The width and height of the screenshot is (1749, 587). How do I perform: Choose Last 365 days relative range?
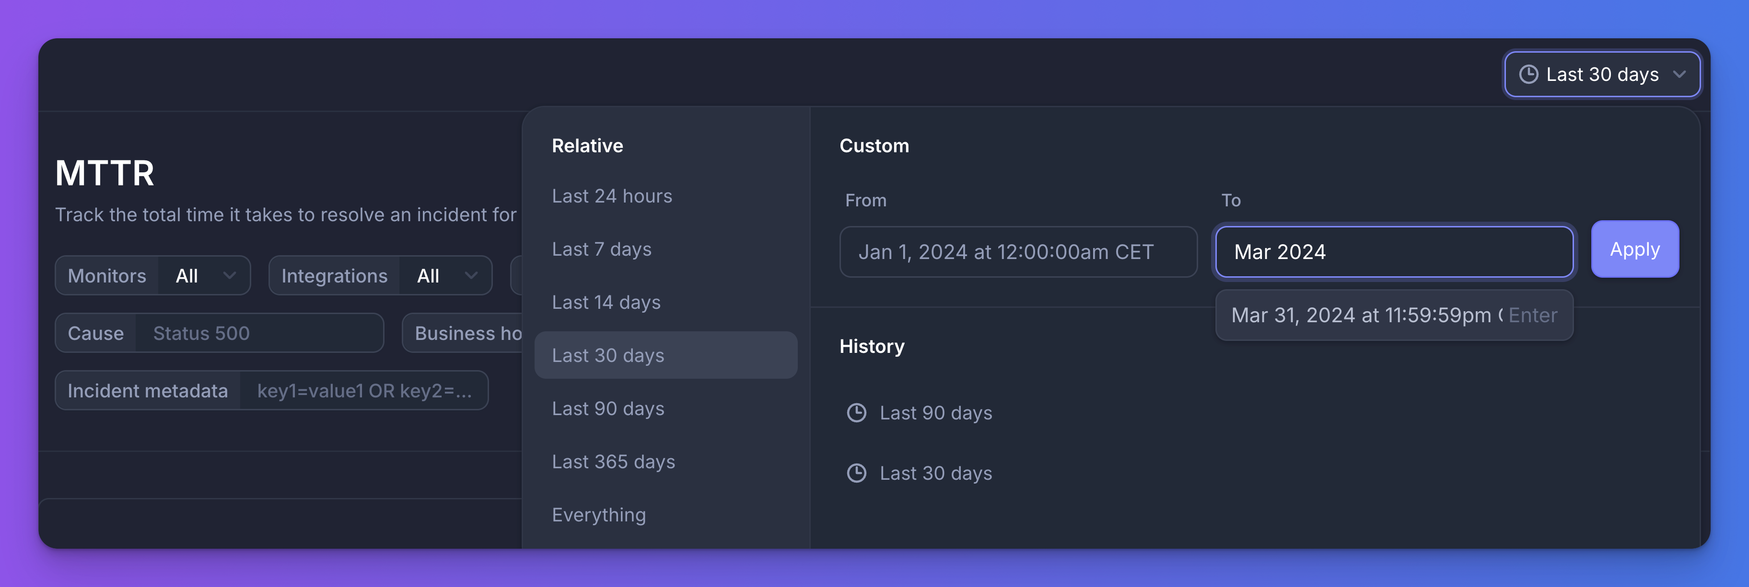[x=613, y=461]
